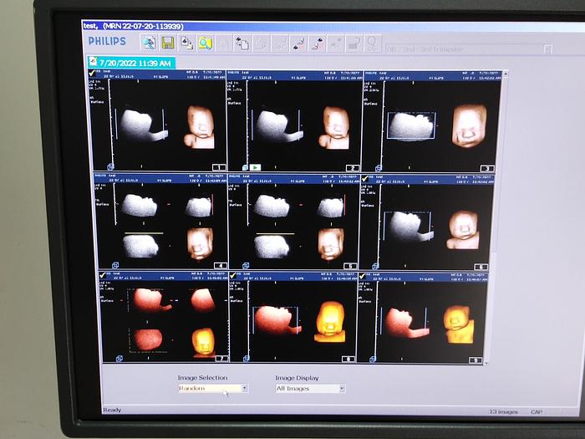Click the magnifier search icon in toolbar
The height and width of the screenshot is (439, 585).
click(205, 43)
